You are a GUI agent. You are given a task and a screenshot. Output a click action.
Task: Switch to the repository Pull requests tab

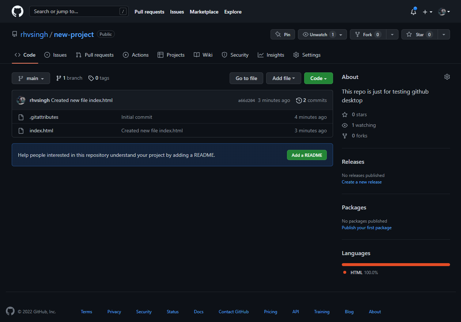[95, 55]
